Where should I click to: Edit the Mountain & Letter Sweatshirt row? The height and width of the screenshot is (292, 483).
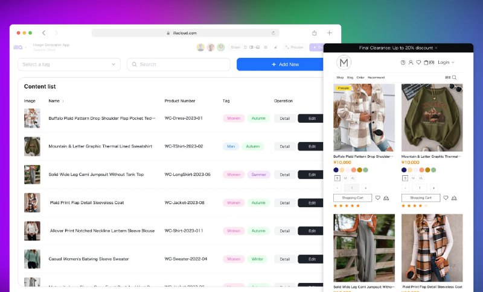click(x=310, y=146)
